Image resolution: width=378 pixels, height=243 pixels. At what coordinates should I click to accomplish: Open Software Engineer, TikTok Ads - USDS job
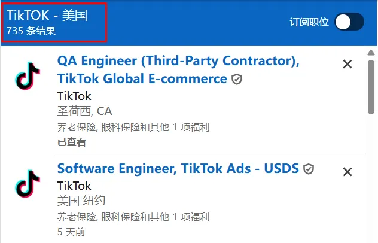pos(178,169)
